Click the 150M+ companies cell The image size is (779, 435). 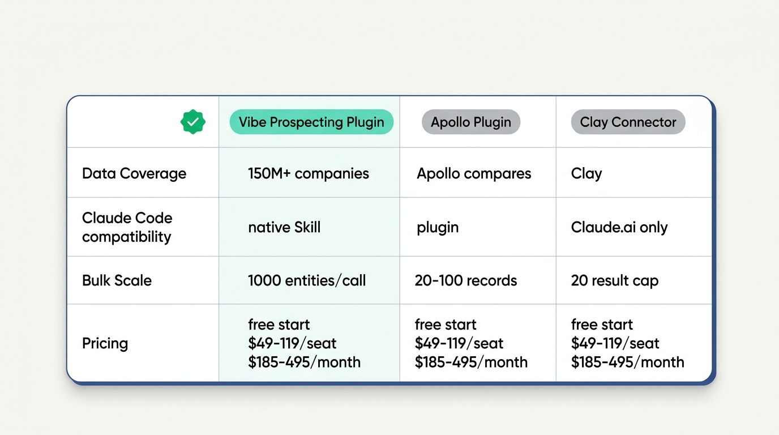309,173
